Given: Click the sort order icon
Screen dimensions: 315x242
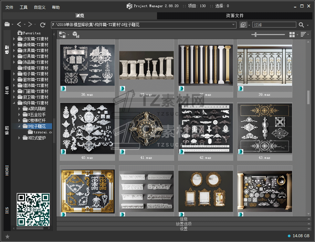Looking at the screenshot, I should tap(303, 35).
